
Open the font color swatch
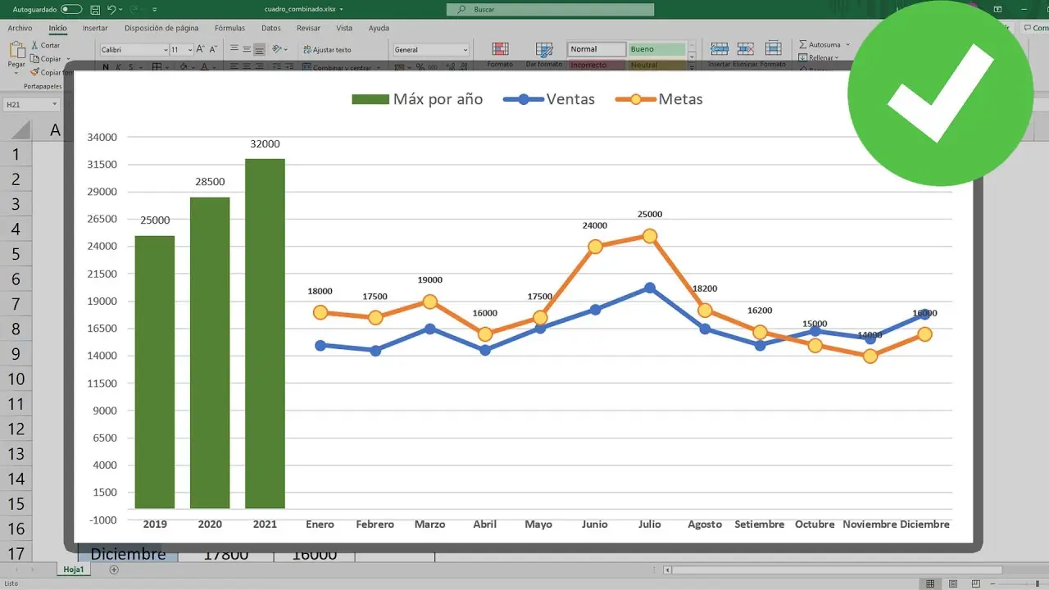(204, 67)
